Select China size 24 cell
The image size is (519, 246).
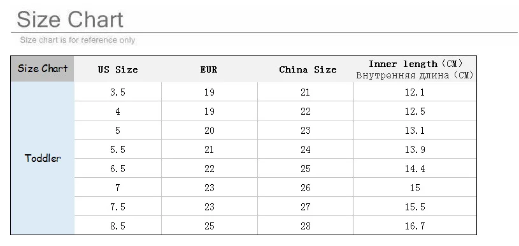[306, 149]
